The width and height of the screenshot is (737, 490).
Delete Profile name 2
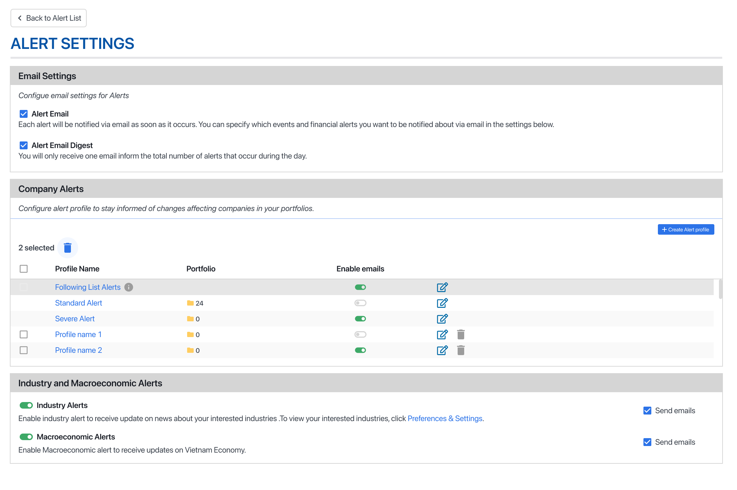461,350
